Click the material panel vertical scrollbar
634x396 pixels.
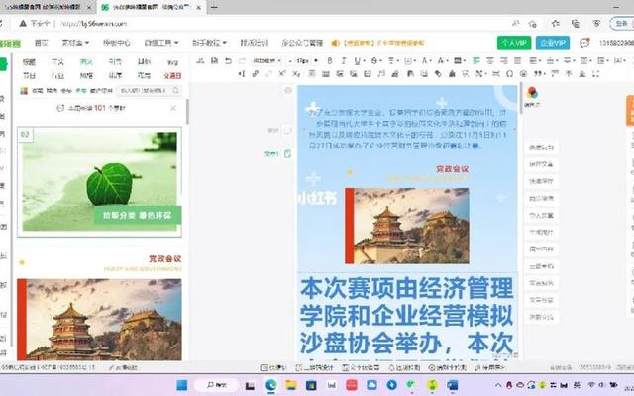tap(187, 112)
